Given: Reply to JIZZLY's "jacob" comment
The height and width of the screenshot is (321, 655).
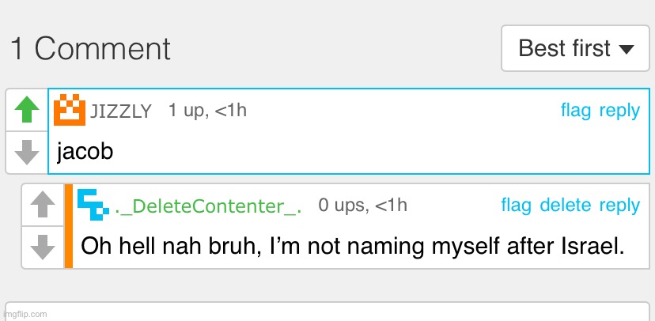Looking at the screenshot, I should pos(619,111).
